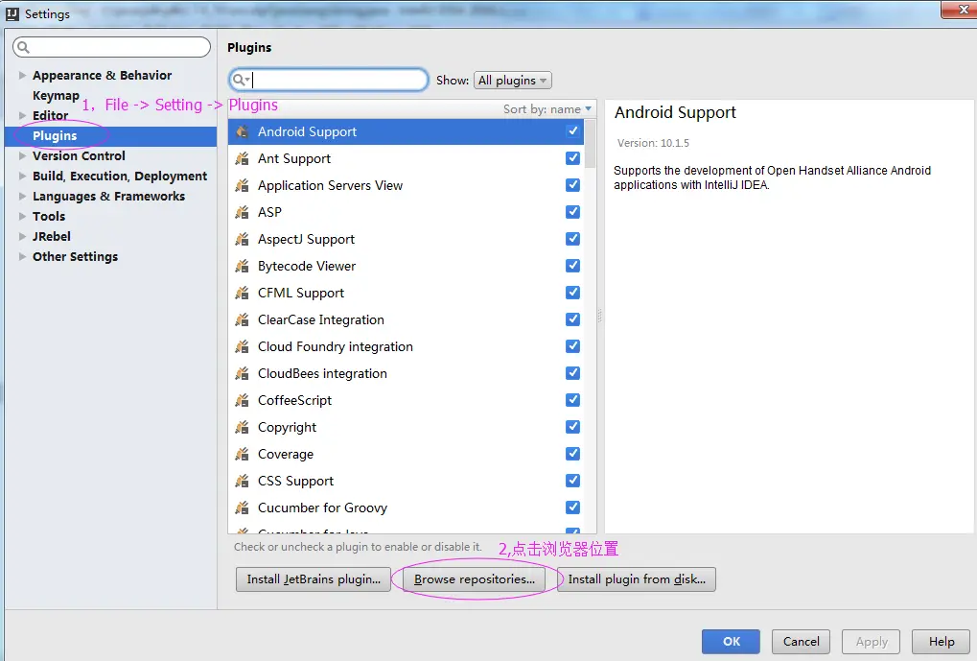The height and width of the screenshot is (661, 977).
Task: Open Help for settings dialog
Action: pyautogui.click(x=941, y=642)
